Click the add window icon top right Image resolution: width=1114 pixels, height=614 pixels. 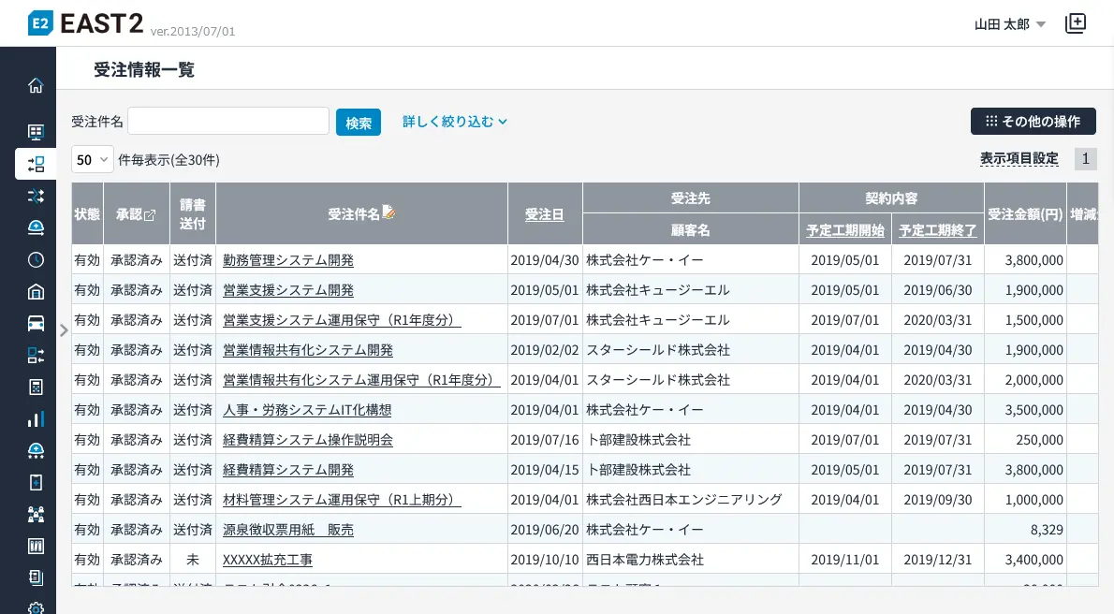[1076, 24]
